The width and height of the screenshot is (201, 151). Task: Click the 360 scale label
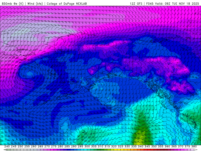click(167, 146)
